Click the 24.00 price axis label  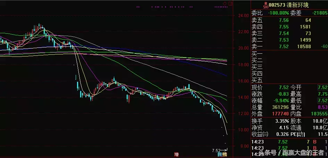coord(244,15)
